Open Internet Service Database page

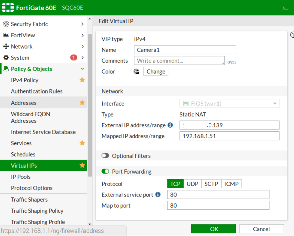coord(43,132)
